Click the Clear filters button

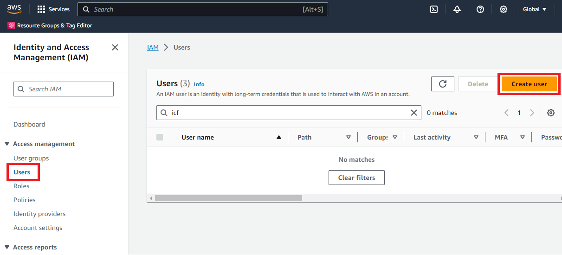[x=356, y=178]
